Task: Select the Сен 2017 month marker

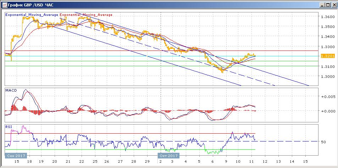Action: coord(15,155)
